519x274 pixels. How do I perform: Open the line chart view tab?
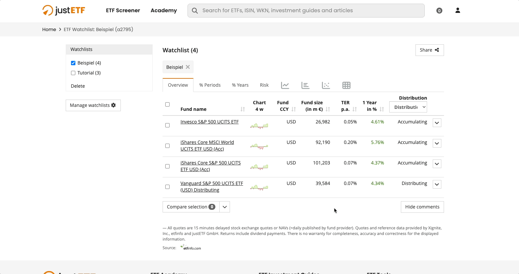click(x=285, y=85)
